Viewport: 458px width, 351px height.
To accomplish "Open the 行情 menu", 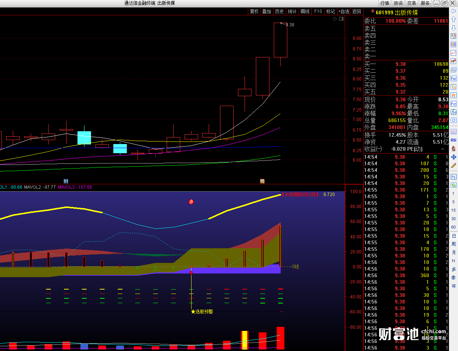I will point(385,3).
